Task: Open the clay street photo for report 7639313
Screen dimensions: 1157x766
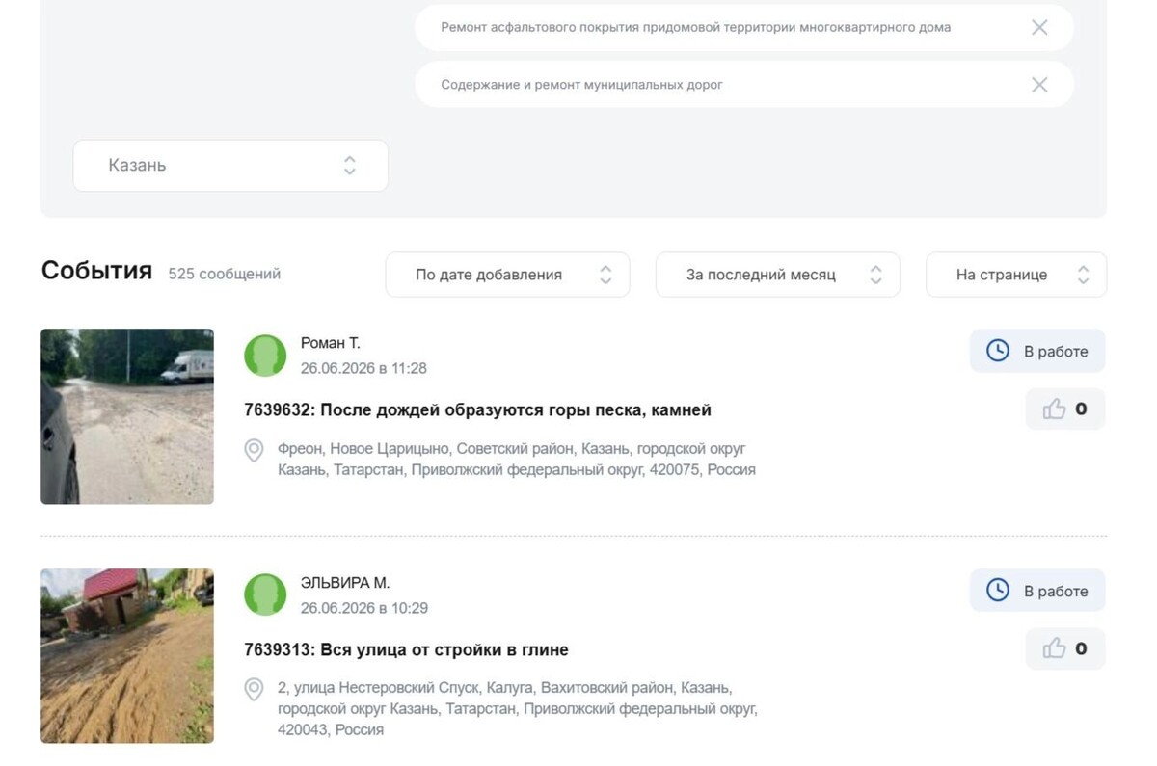Action: (x=127, y=656)
